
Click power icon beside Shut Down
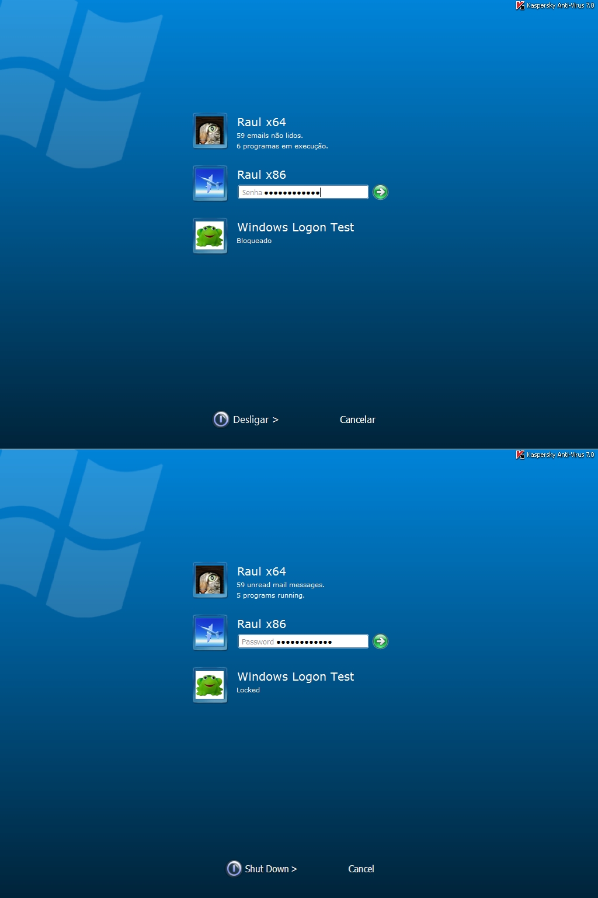click(234, 869)
